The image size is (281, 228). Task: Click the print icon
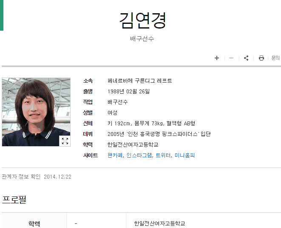click(x=261, y=58)
